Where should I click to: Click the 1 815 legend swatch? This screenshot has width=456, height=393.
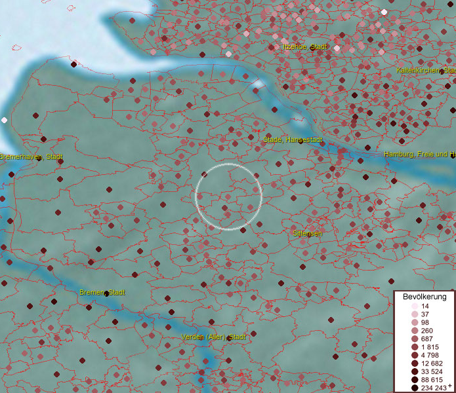coord(415,347)
